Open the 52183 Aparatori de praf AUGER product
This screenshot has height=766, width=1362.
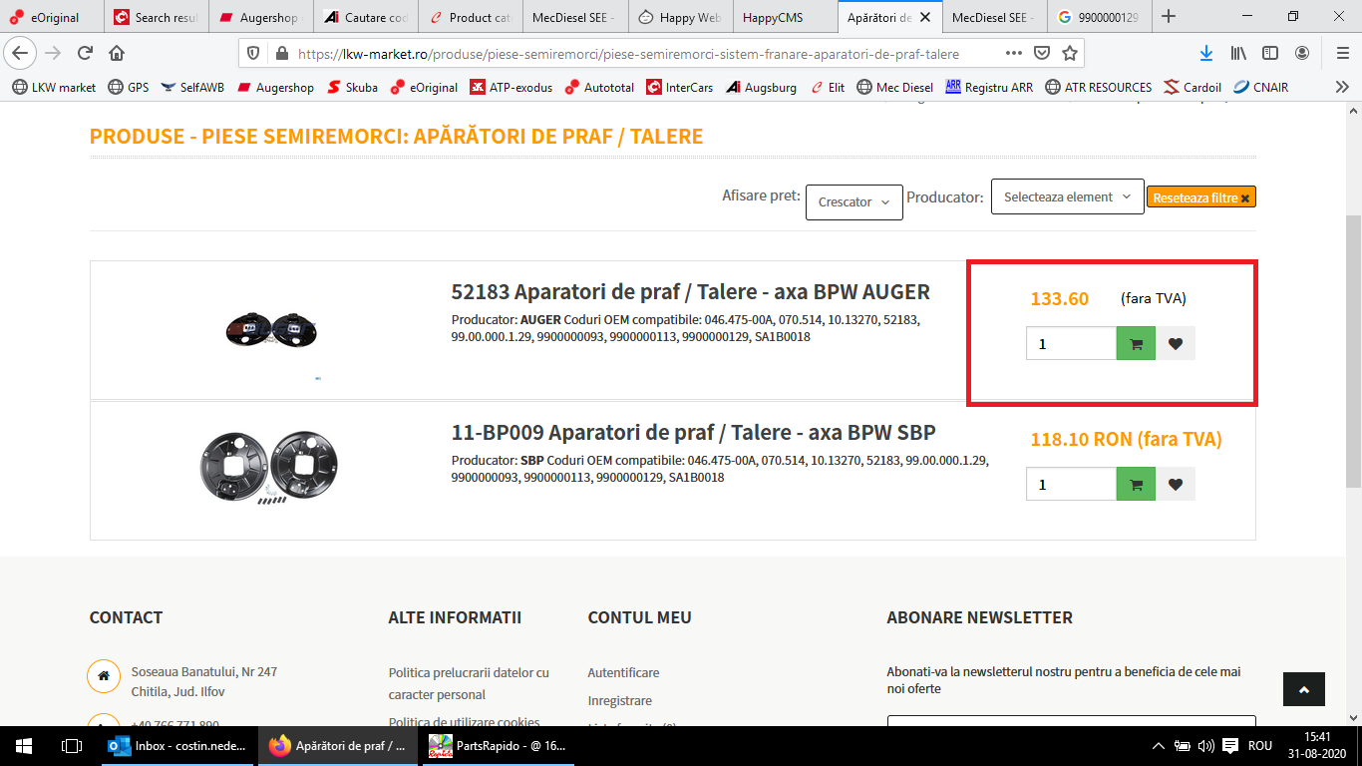[x=690, y=292]
